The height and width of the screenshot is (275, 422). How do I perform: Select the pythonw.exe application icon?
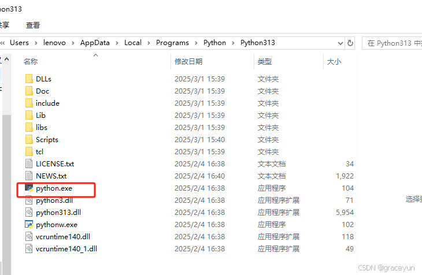point(29,224)
